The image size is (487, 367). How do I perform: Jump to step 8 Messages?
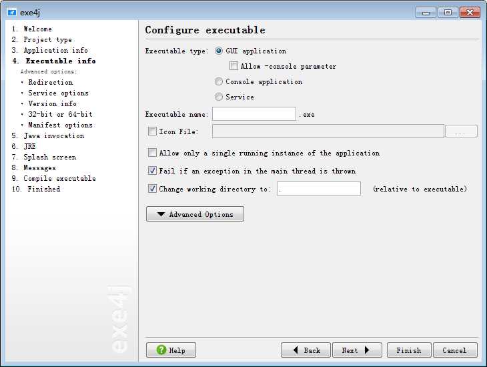click(33, 167)
